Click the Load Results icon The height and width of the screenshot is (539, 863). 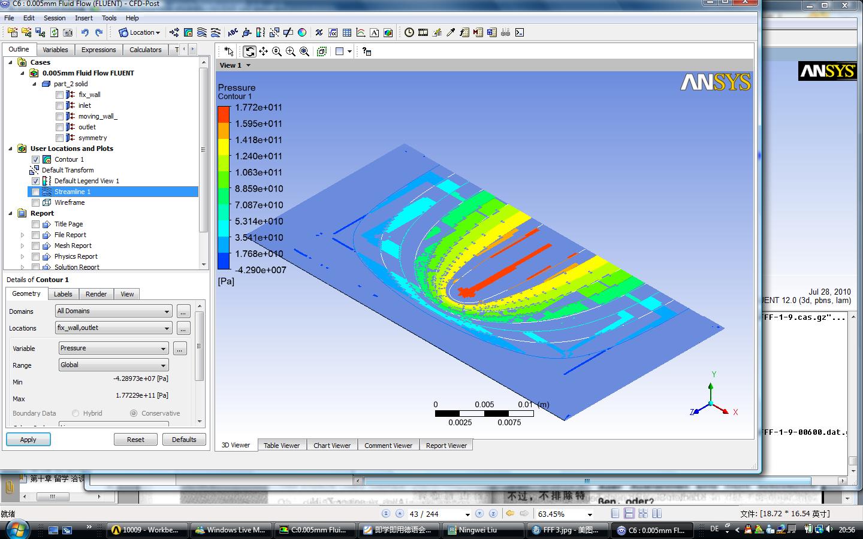click(x=13, y=32)
